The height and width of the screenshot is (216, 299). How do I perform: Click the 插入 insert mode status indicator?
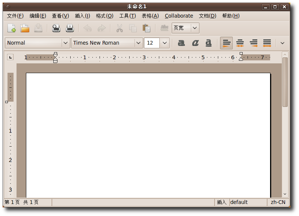coord(222,202)
